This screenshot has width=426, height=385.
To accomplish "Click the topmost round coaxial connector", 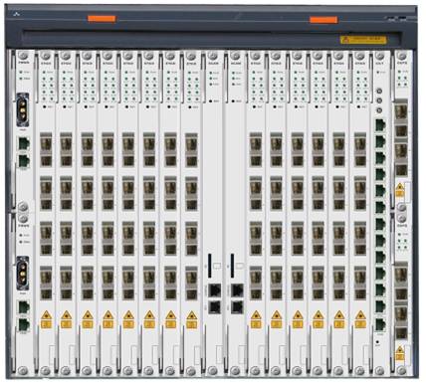I will click(x=379, y=91).
